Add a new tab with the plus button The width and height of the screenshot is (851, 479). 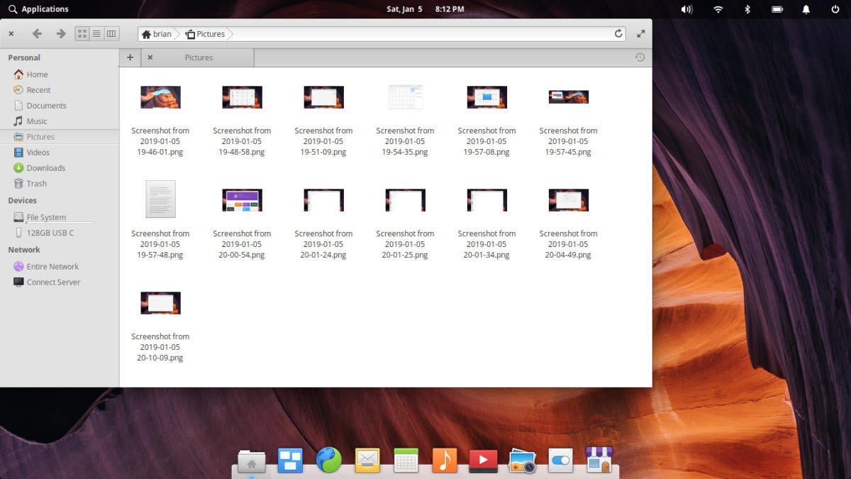coord(130,57)
